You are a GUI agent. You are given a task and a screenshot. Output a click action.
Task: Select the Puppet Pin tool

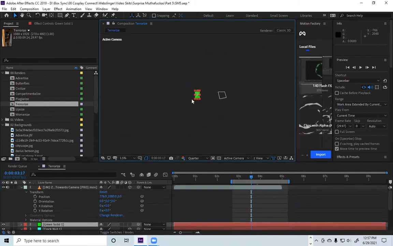coord(113,15)
